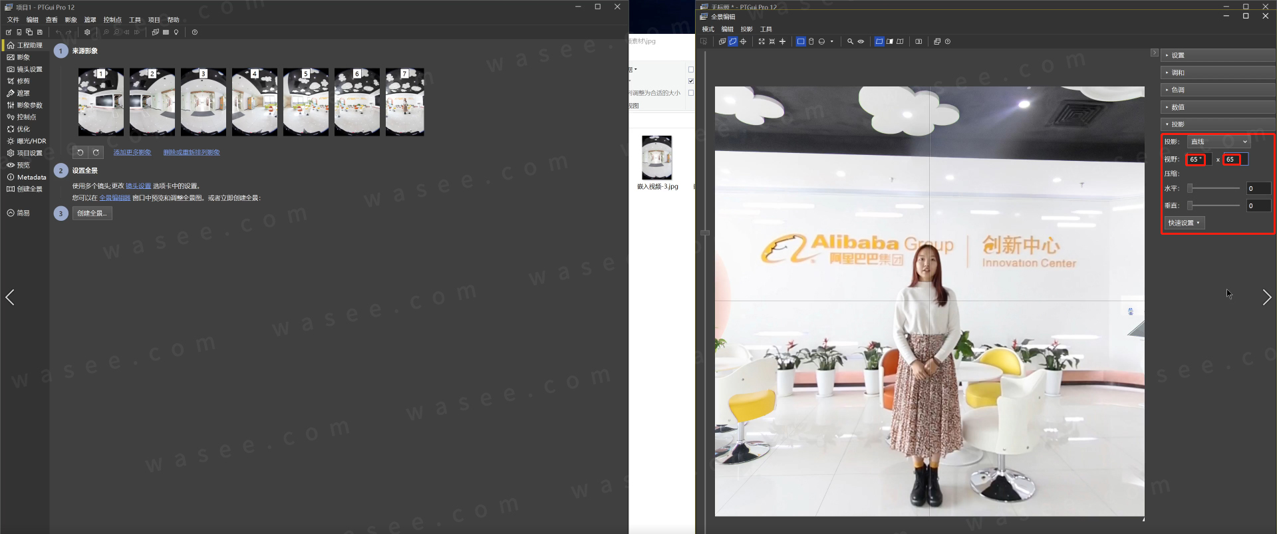The width and height of the screenshot is (1277, 534).
Task: Click the shrink-to-fit arrows icon
Action: click(x=772, y=41)
